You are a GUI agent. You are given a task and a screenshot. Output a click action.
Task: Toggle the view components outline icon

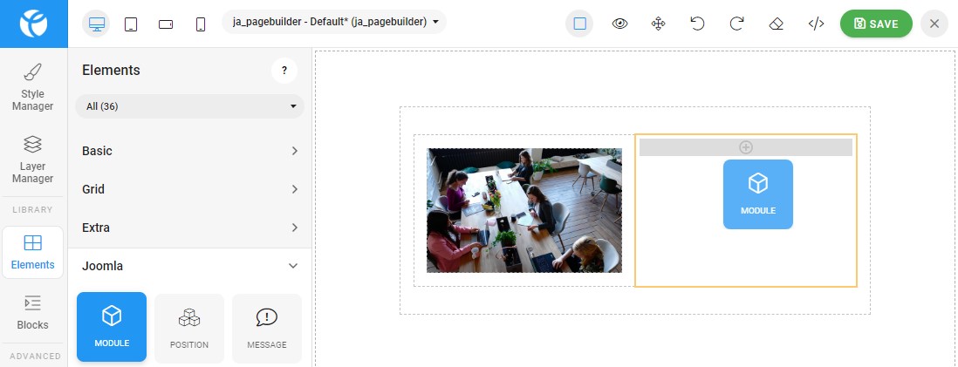pyautogui.click(x=580, y=24)
